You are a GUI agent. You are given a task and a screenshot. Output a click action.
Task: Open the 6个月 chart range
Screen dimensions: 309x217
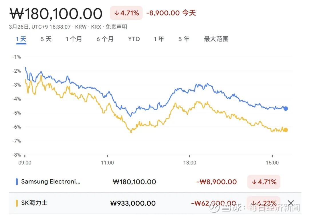pyautogui.click(x=105, y=39)
